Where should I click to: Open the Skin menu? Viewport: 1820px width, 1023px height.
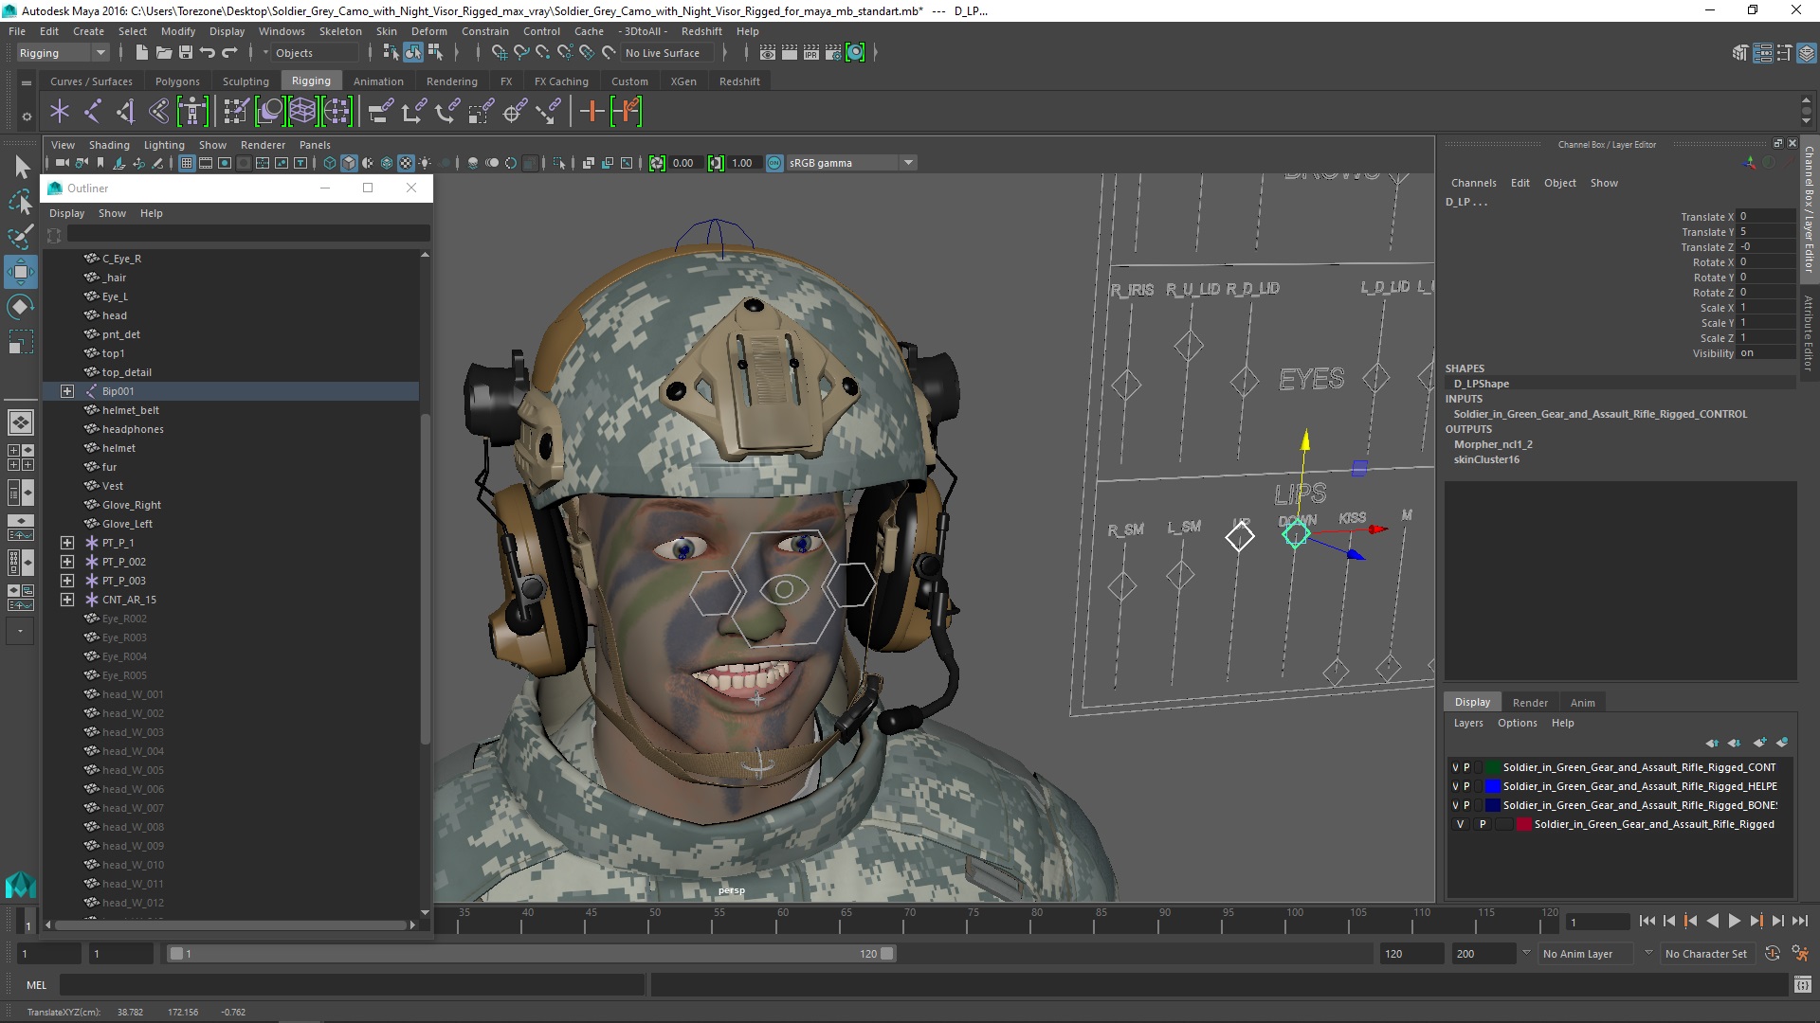[x=386, y=31]
